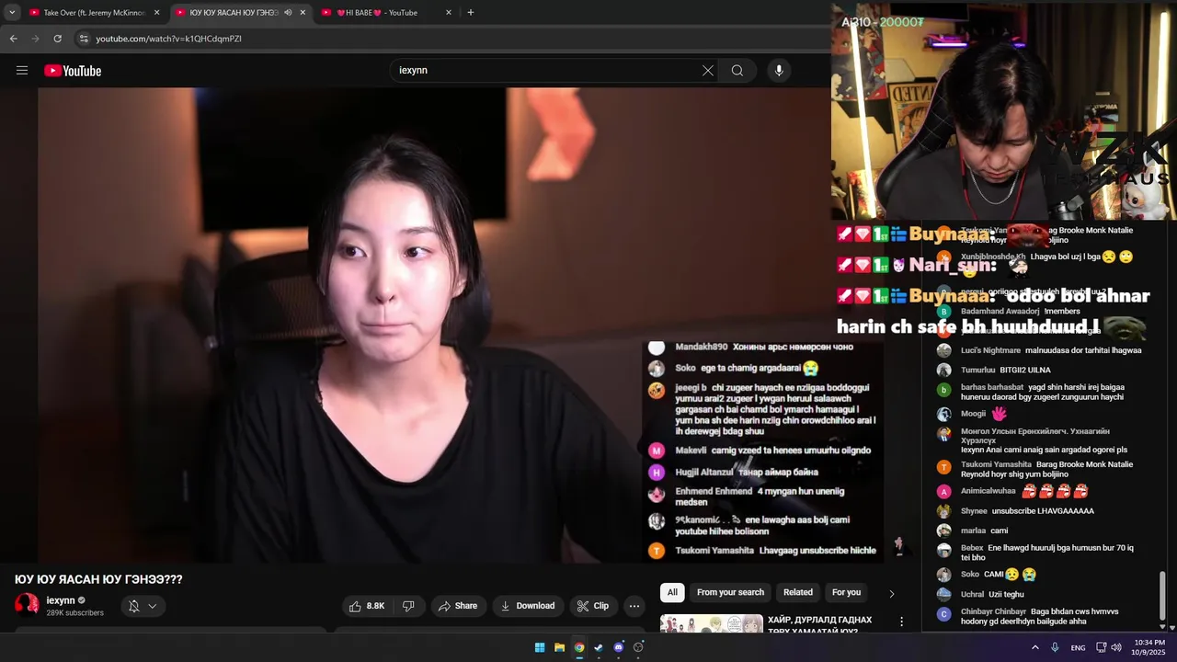Select the For you chip
This screenshot has width=1177, height=662.
846,592
